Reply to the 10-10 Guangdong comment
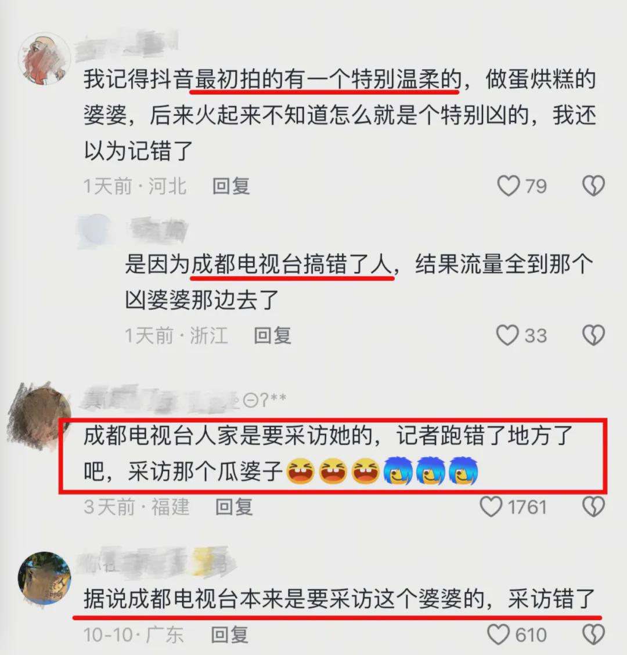 (x=229, y=635)
